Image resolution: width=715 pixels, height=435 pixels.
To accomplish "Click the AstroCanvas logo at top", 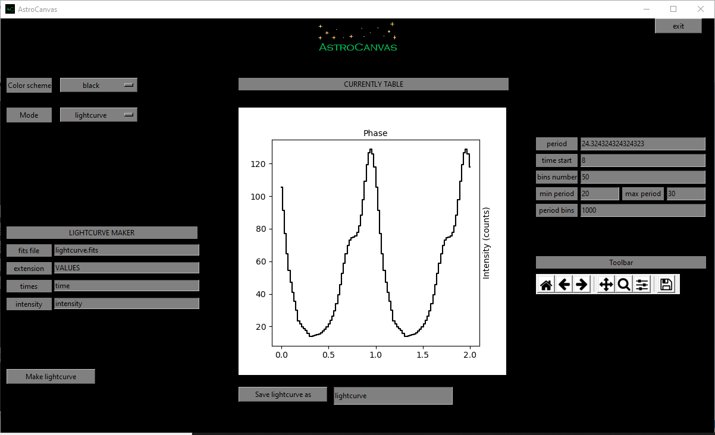I will point(357,37).
